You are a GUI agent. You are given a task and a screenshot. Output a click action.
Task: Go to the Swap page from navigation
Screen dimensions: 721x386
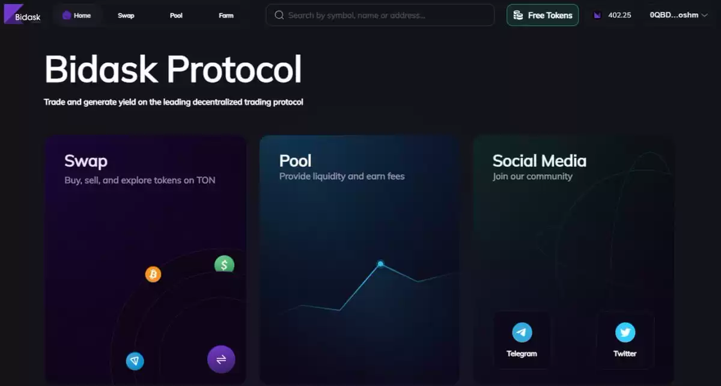point(126,15)
